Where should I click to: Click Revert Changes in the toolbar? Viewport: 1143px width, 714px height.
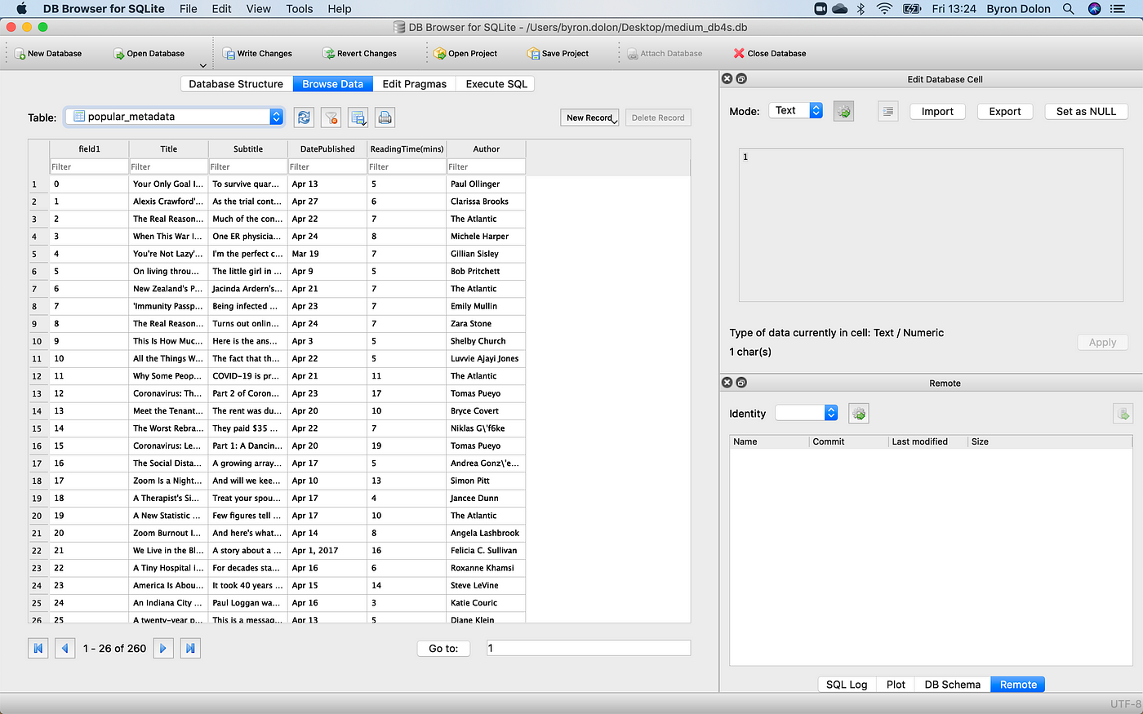[x=359, y=53]
